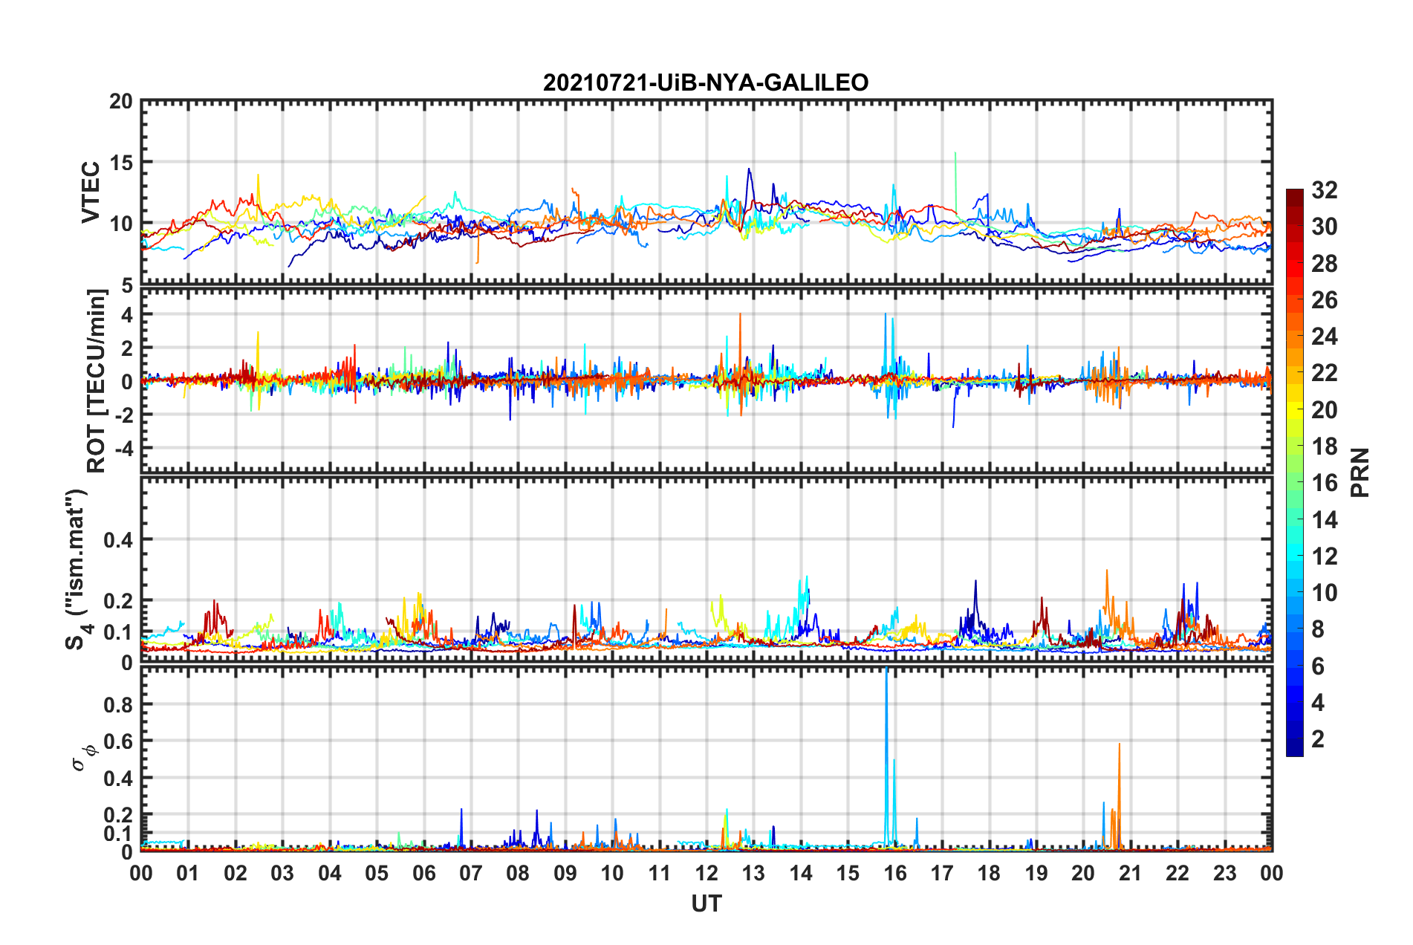This screenshot has width=1413, height=945.
Task: Click colorbar tick label 32
Action: click(x=1324, y=190)
